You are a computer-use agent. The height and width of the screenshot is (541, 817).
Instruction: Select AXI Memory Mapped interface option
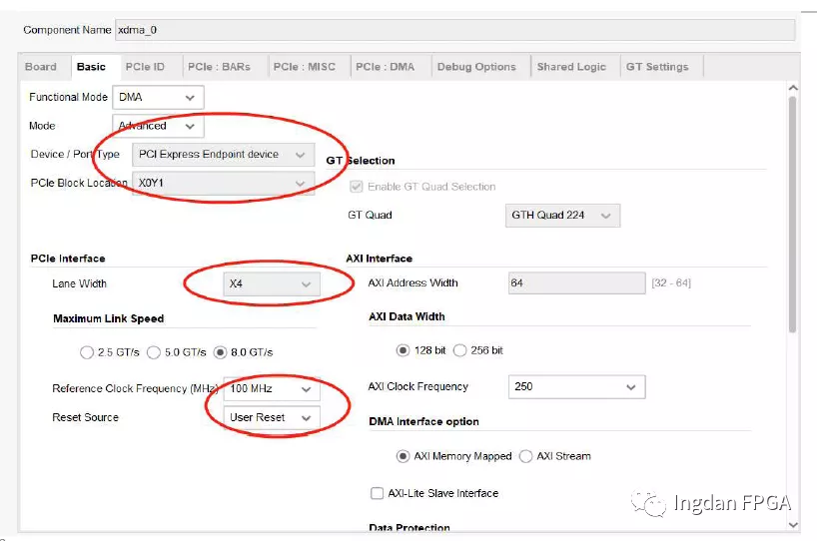[403, 456]
